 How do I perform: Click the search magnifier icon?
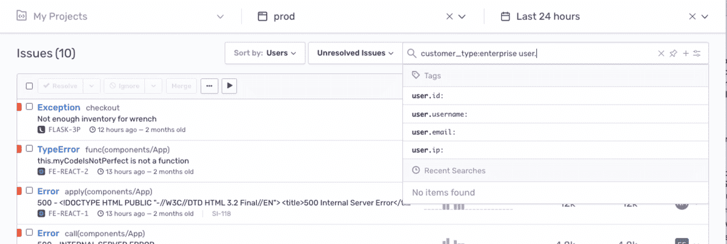(411, 54)
